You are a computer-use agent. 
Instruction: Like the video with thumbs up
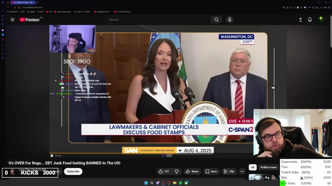(164, 172)
